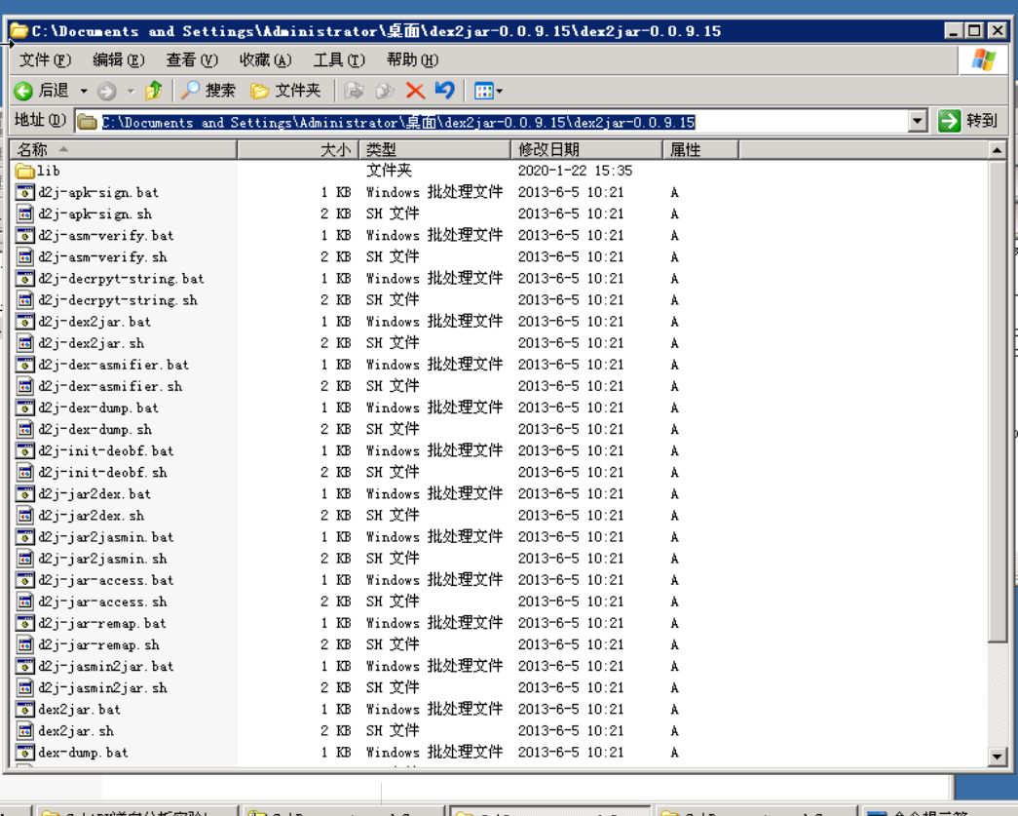This screenshot has width=1018, height=816.
Task: Click the title bar folder icon
Action: tap(19, 30)
